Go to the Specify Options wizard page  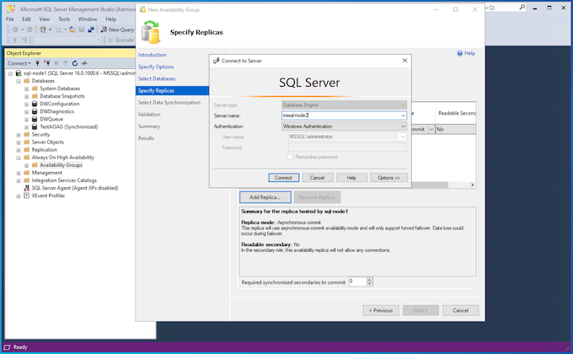click(x=156, y=67)
